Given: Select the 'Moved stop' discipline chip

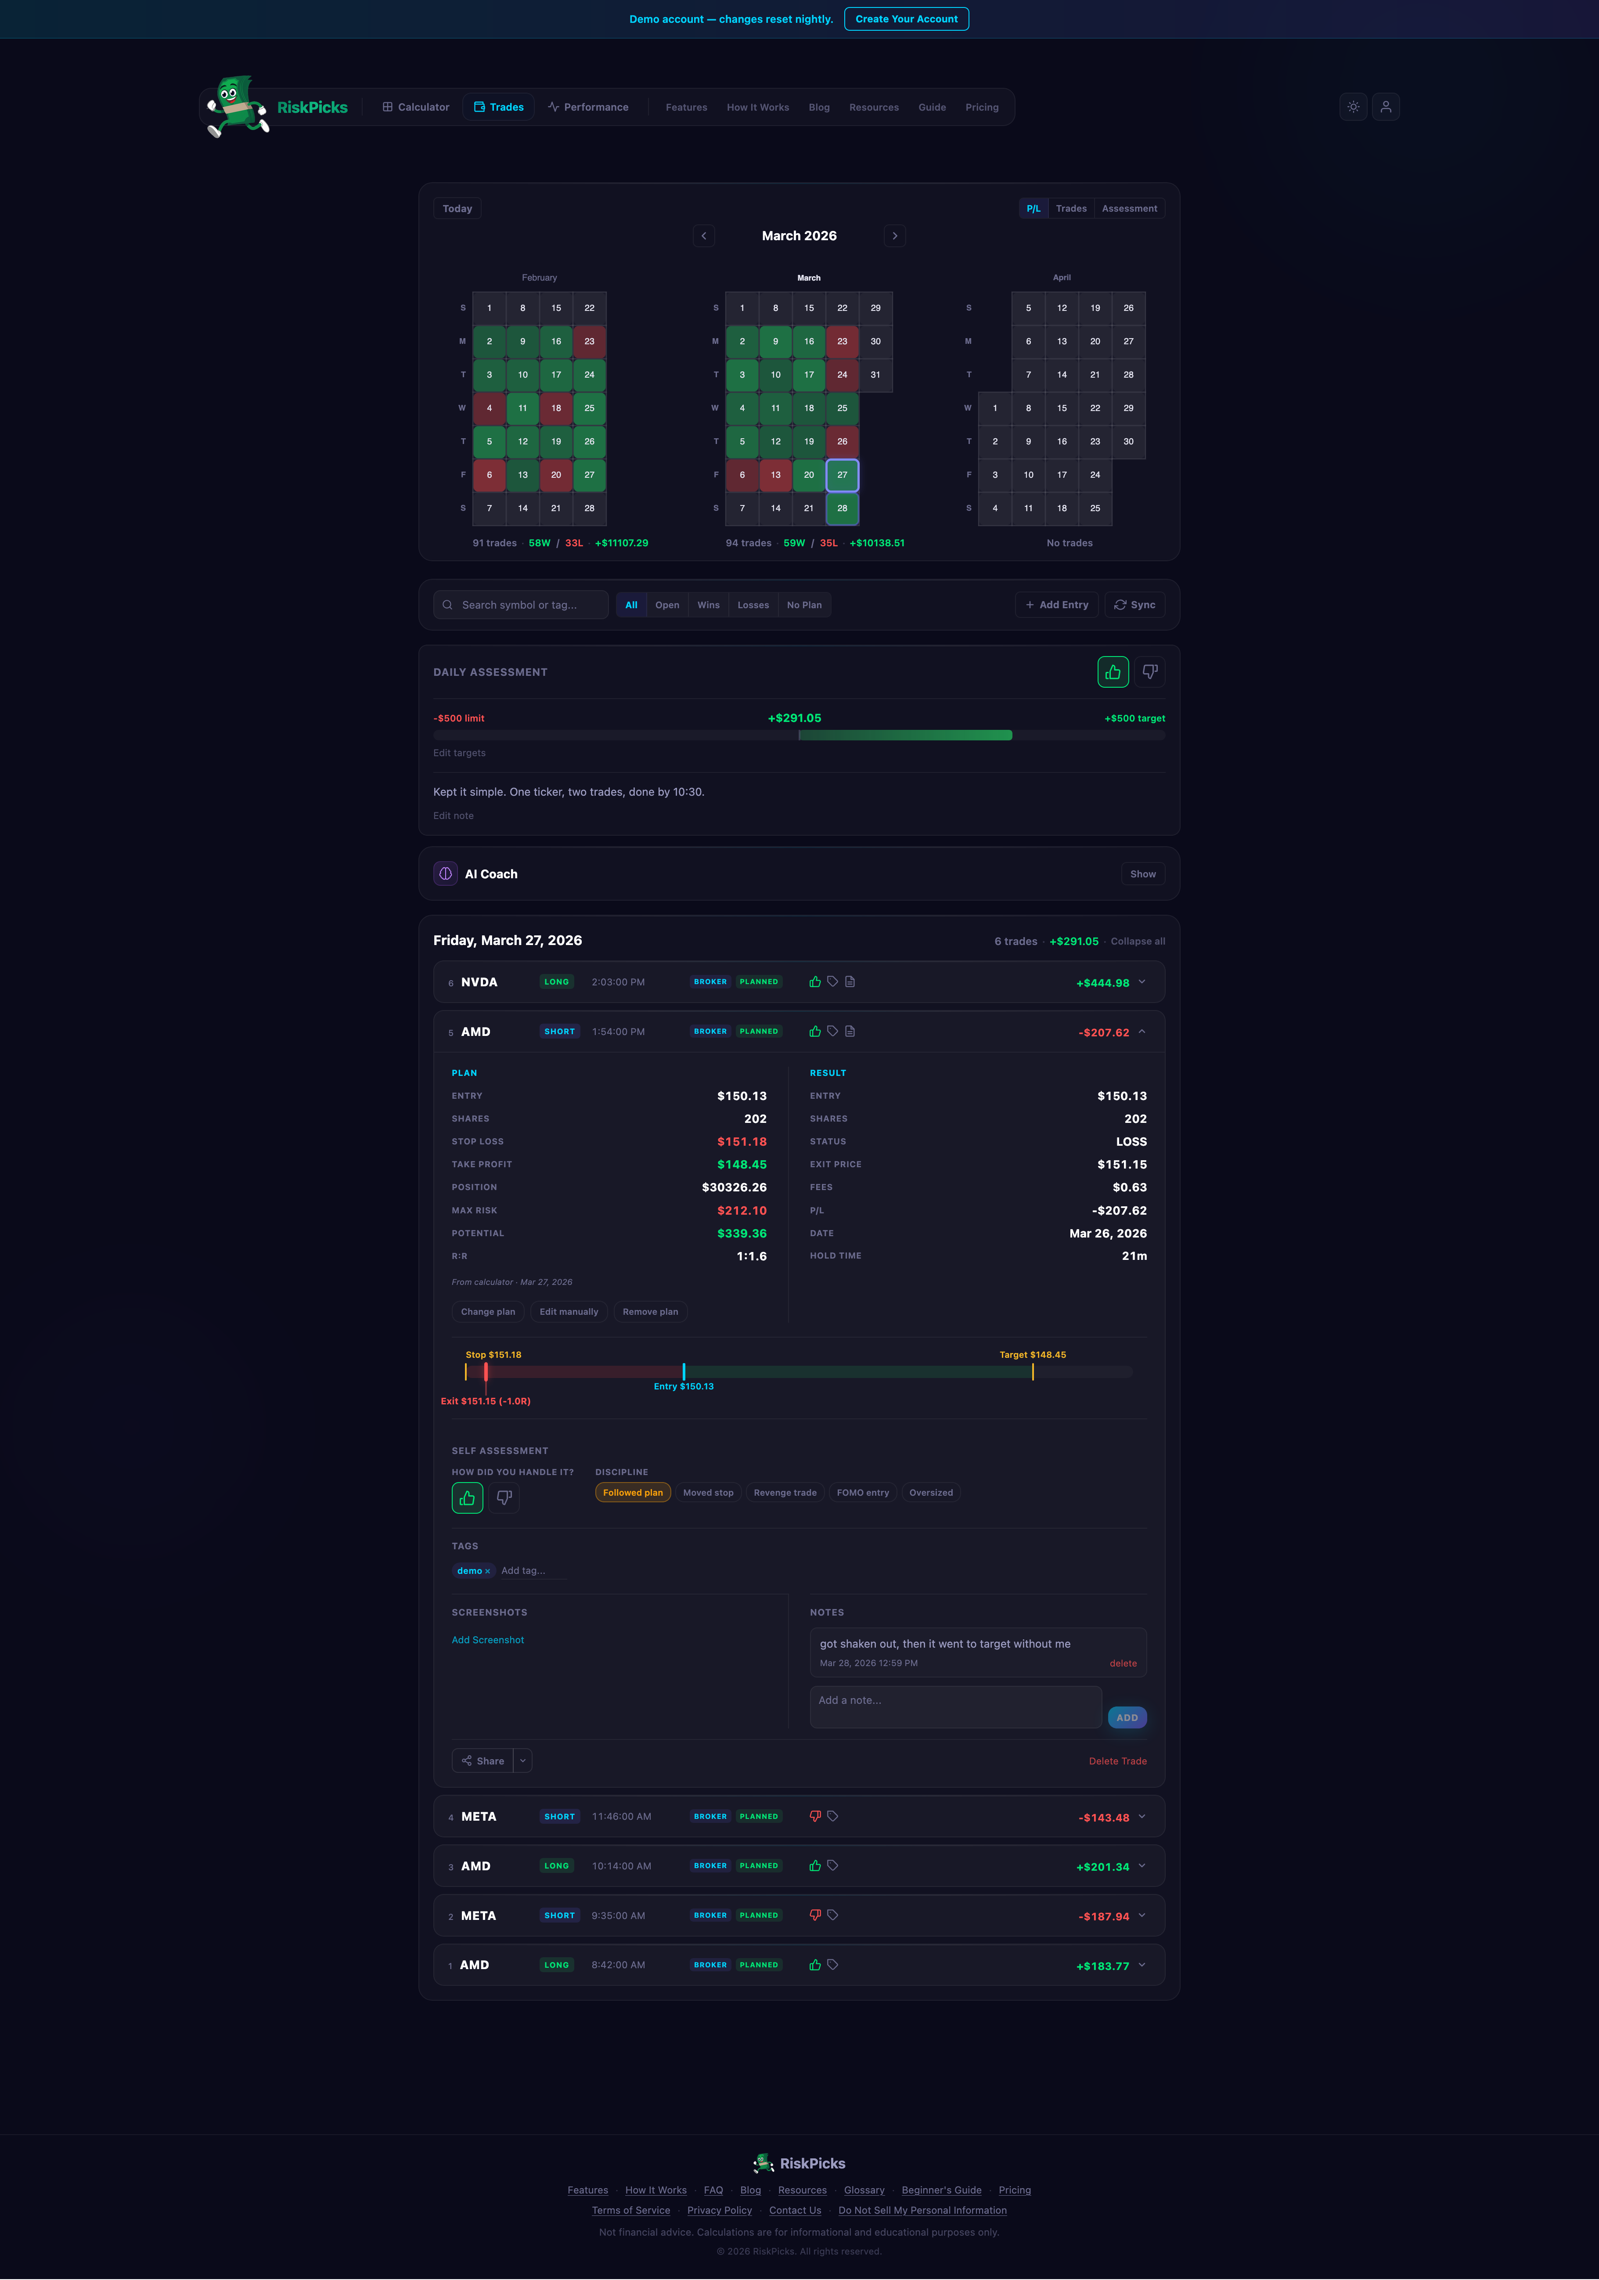Looking at the screenshot, I should click(708, 1493).
